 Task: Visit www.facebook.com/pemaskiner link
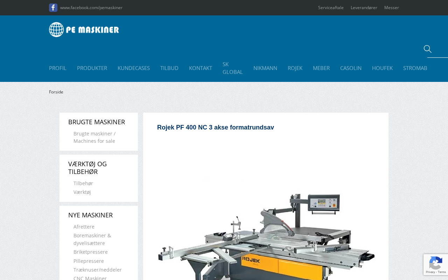click(x=91, y=8)
